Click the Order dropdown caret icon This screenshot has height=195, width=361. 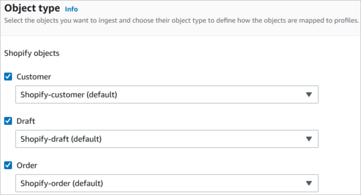tap(309, 183)
